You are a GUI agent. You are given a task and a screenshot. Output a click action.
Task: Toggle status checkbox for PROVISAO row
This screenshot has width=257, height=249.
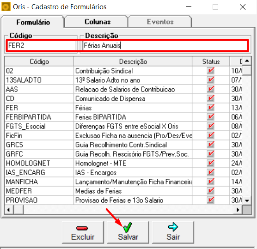211,200
